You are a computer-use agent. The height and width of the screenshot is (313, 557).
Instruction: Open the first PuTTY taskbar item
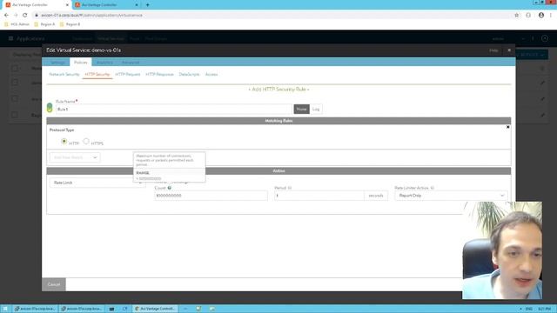(x=35, y=309)
